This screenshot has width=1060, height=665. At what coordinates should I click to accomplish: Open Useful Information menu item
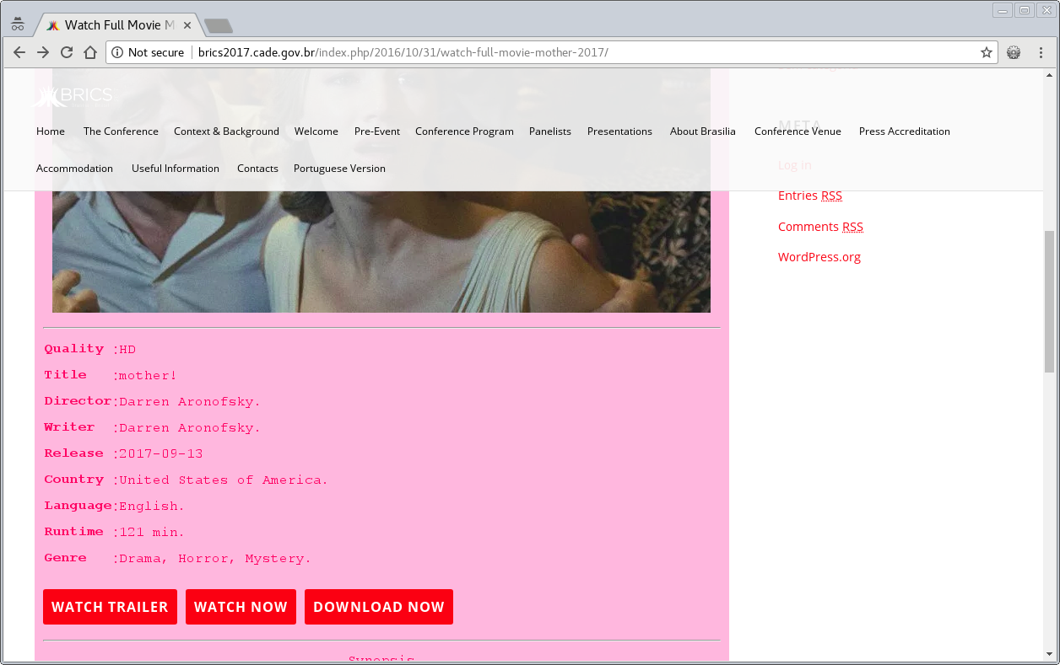(176, 169)
